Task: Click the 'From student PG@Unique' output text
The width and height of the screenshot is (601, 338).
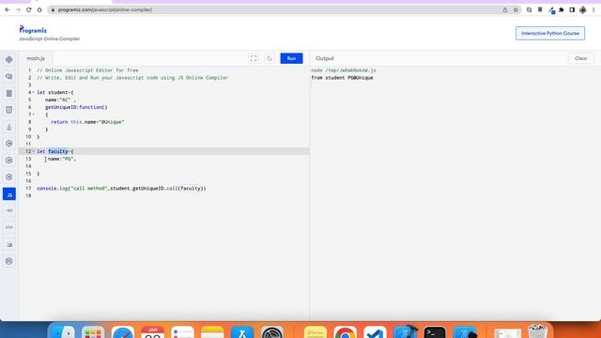Action: (x=342, y=77)
